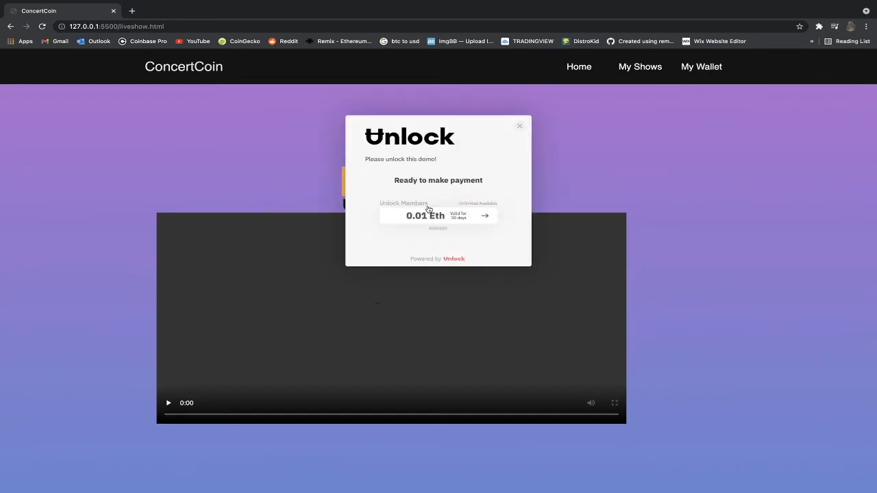877x493 pixels.
Task: Bookmark this page with the star icon
Action: (x=800, y=26)
